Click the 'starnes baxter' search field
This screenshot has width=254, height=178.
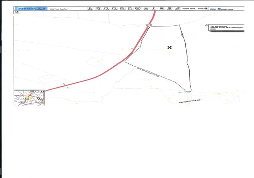(59, 9)
